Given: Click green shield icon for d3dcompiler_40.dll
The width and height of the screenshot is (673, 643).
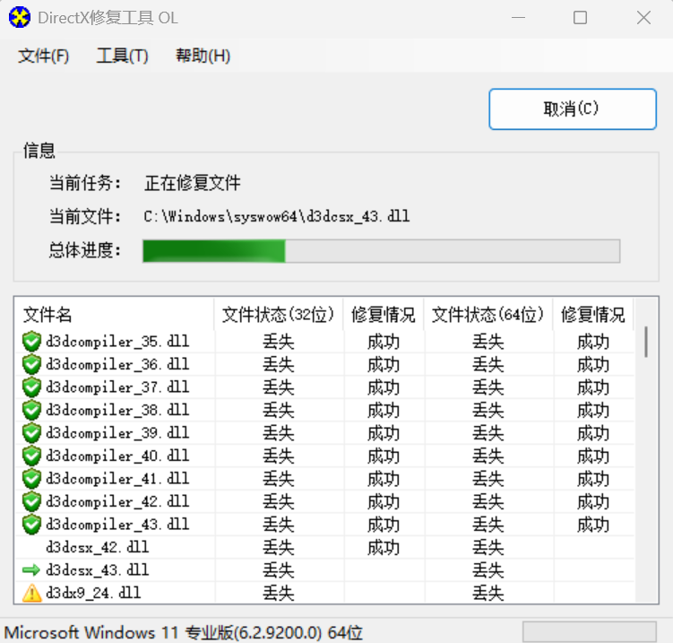Looking at the screenshot, I should pos(31,456).
